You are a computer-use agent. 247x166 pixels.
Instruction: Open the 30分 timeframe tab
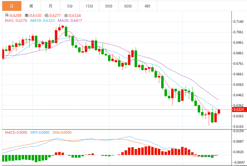(109, 6)
